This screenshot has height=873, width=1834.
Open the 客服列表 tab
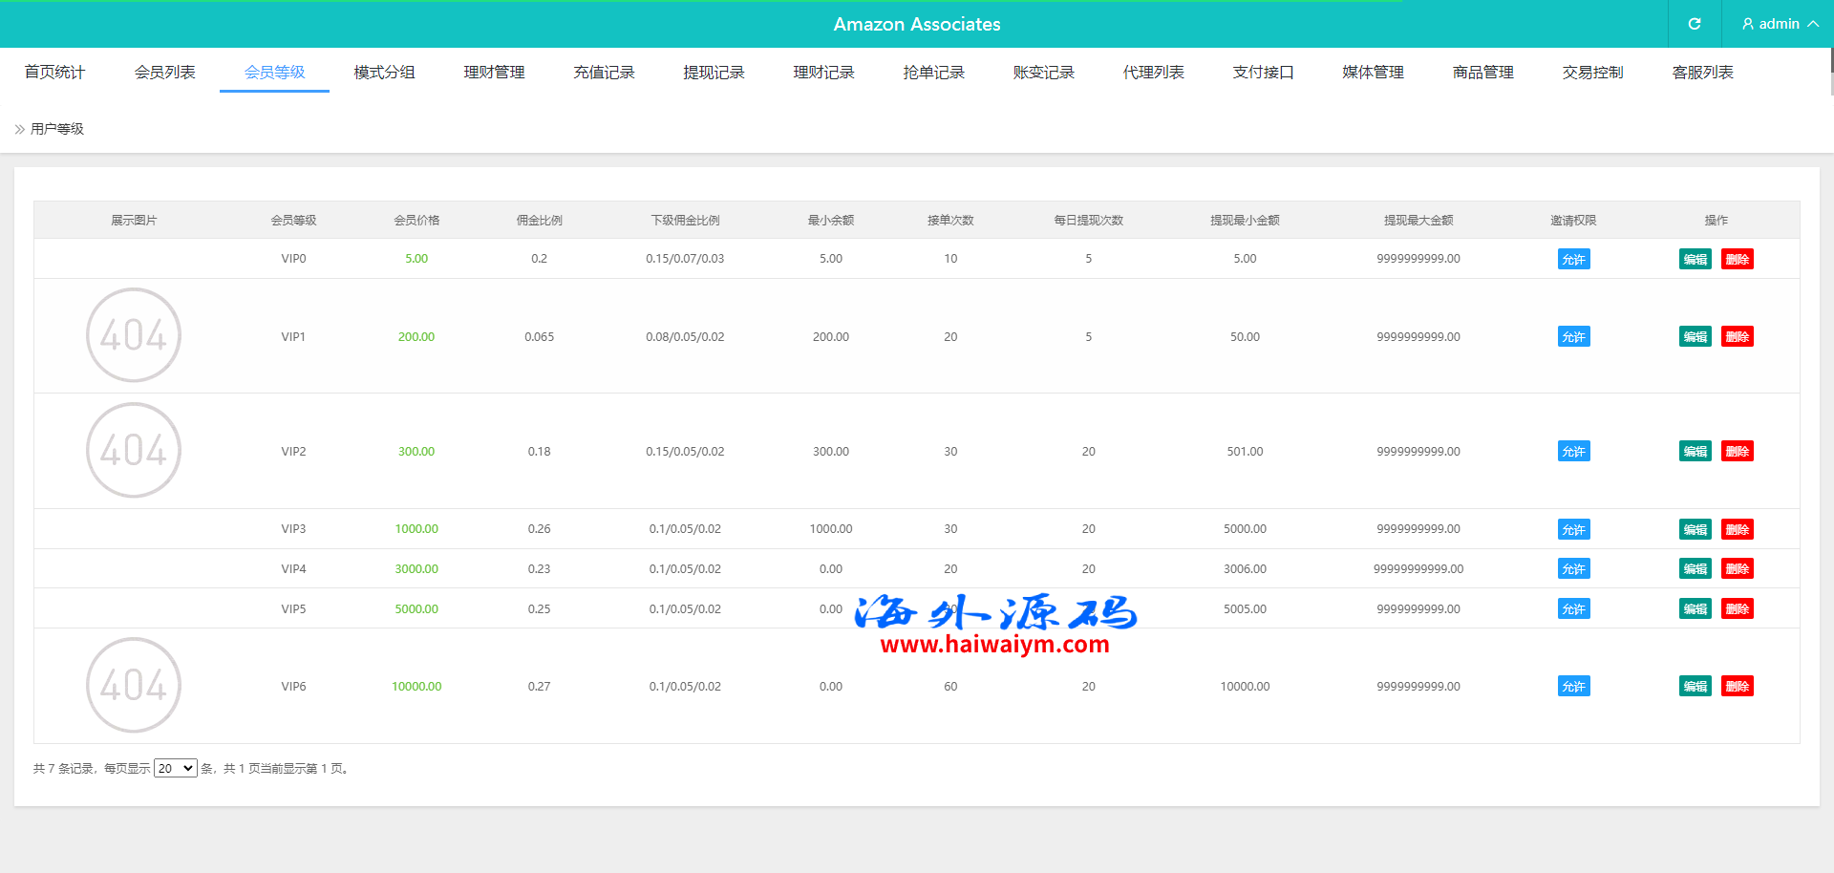[x=1702, y=73]
